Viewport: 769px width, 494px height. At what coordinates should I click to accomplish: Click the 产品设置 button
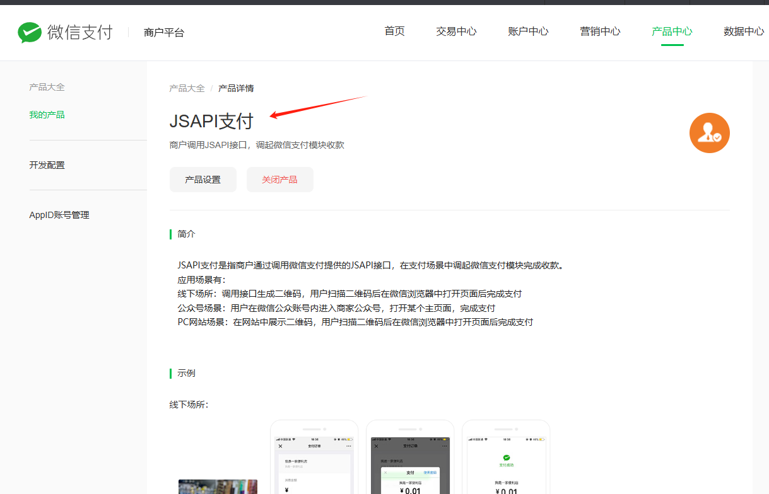(x=203, y=180)
